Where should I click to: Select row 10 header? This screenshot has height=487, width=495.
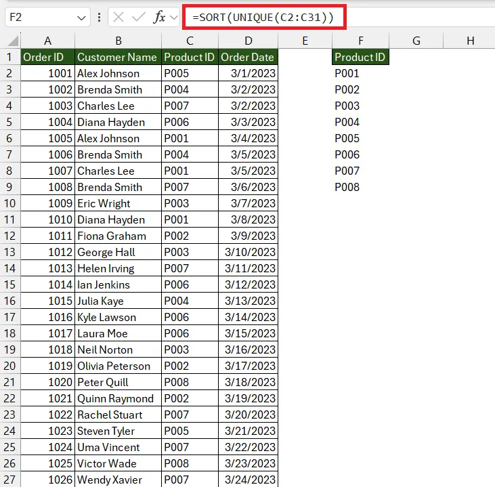pyautogui.click(x=10, y=203)
